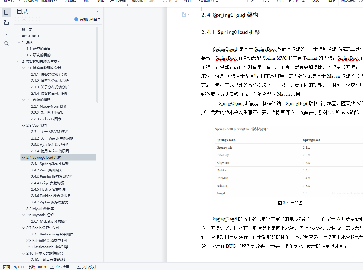This screenshot has height=270, width=363.
Task: Click the outline pane vertical scrollbar
Action: tap(97, 65)
